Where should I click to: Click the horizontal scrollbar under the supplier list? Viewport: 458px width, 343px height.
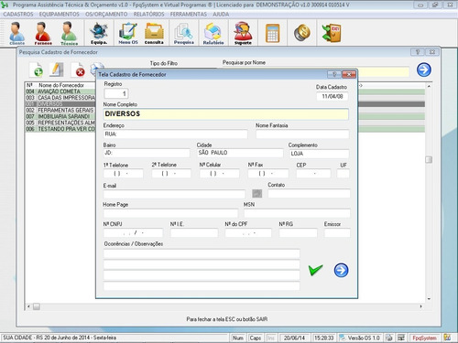(x=224, y=306)
